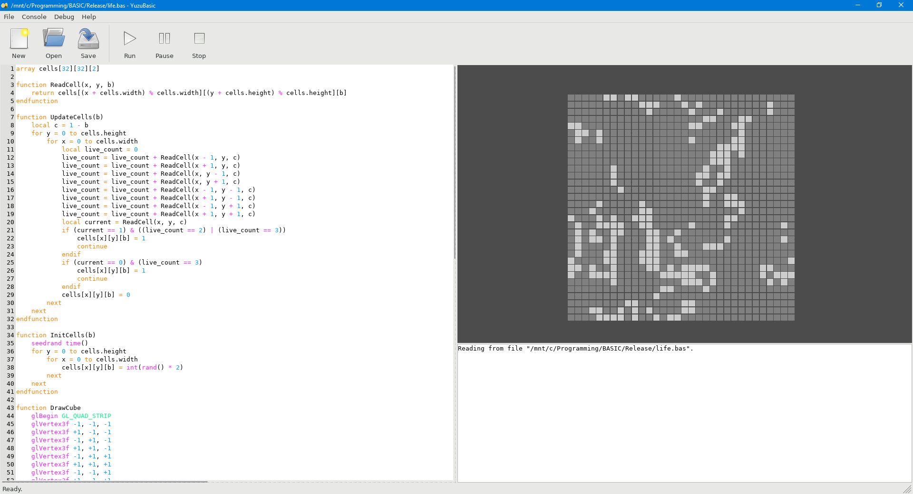Open the Debug menu
This screenshot has height=494, width=913.
64,17
